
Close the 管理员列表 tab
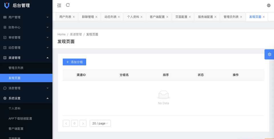[241, 17]
